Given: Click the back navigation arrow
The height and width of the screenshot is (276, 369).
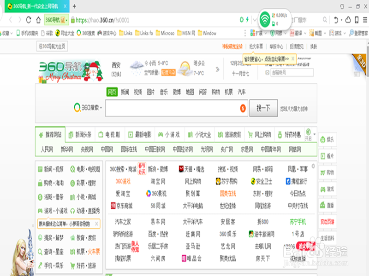Looking at the screenshot, I should [x=10, y=20].
